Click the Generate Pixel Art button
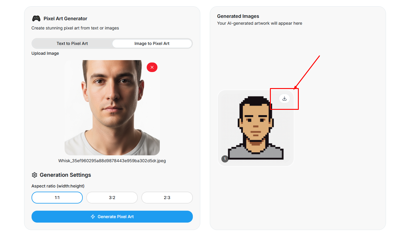Screen dimensions: 408x233 click(112, 217)
